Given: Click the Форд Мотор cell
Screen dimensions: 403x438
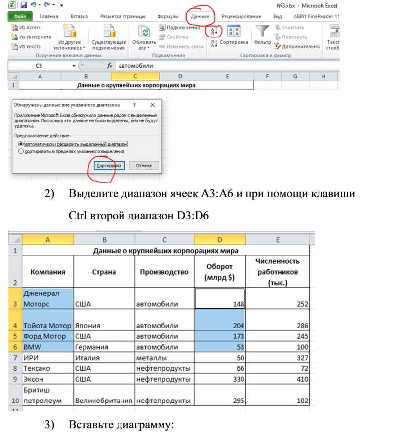Looking at the screenshot, I should pos(48,336).
